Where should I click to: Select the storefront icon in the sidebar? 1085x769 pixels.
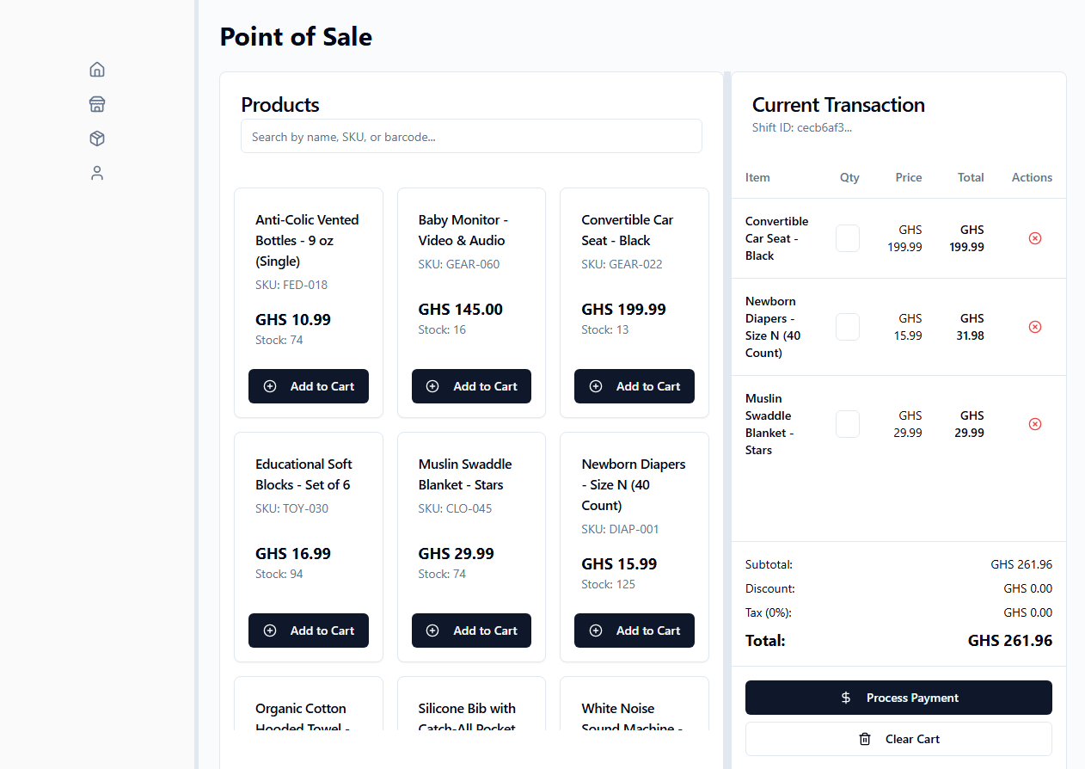click(x=96, y=103)
